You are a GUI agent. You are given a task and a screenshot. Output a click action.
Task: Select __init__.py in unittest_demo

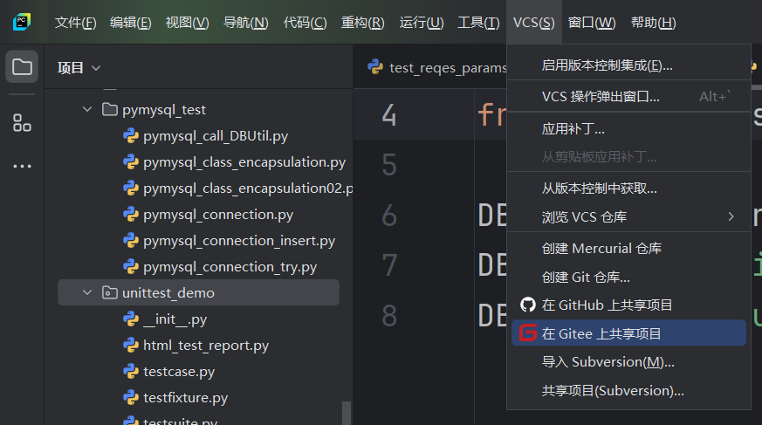(x=175, y=319)
